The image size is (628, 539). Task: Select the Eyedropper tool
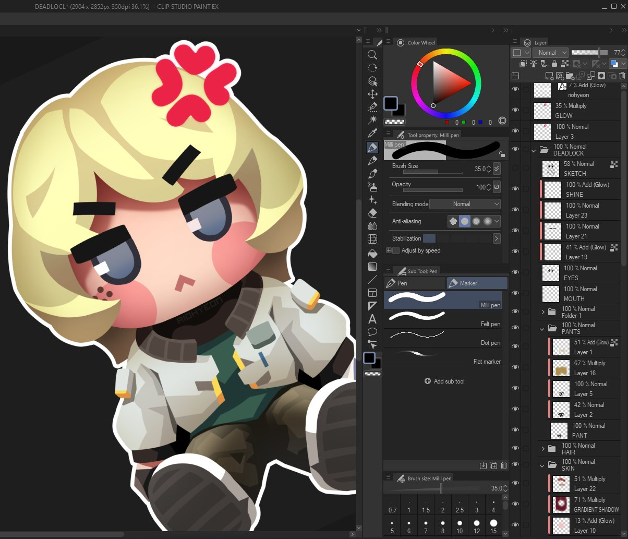tap(372, 133)
